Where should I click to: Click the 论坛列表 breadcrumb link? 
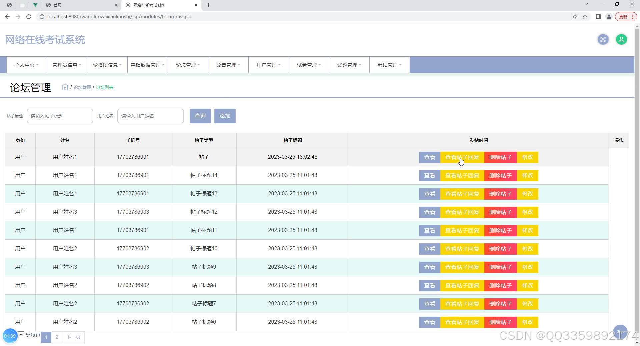105,87
